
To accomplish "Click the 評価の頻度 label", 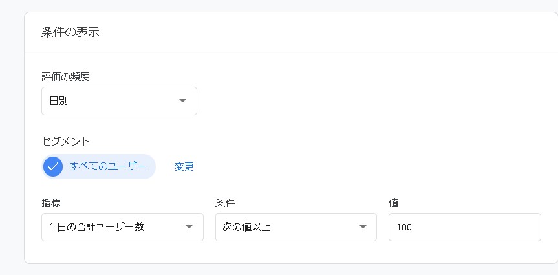I will pyautogui.click(x=65, y=76).
